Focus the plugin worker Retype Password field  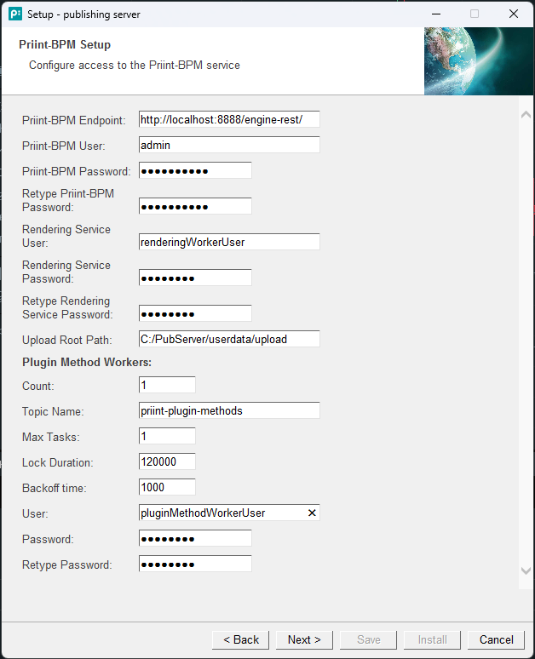195,564
